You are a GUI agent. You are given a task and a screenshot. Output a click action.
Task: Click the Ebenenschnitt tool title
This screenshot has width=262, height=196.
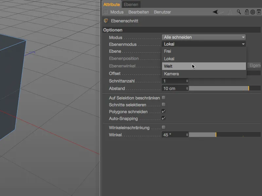click(x=124, y=21)
